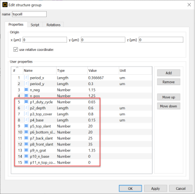The height and width of the screenshot is (194, 195).
Task: Click the number icon beside p7_back_slant
Action: tap(26, 138)
